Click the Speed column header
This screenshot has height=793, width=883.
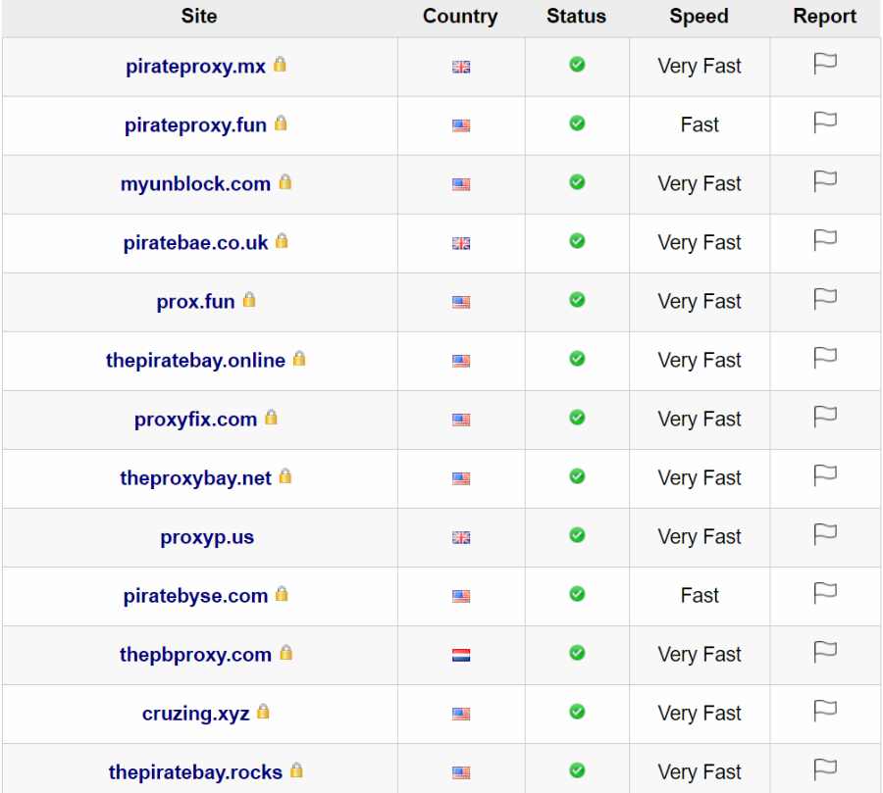699,17
